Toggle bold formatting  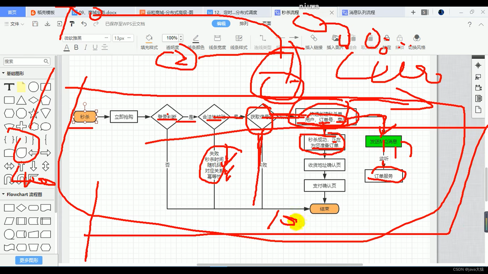[76, 47]
